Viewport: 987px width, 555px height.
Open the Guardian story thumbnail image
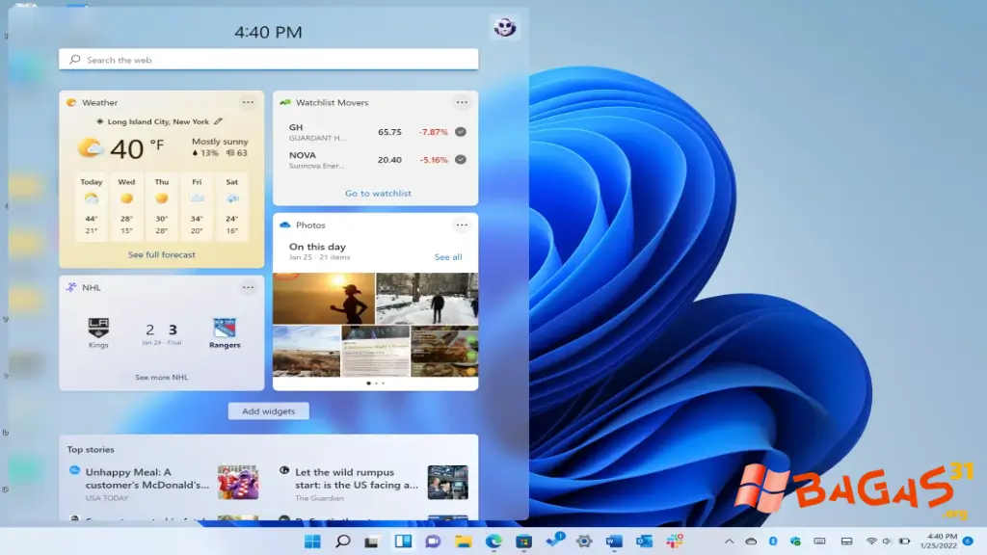coord(447,482)
